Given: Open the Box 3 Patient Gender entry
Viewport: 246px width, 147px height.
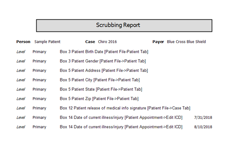Looking at the screenshot, I should pos(103,61).
